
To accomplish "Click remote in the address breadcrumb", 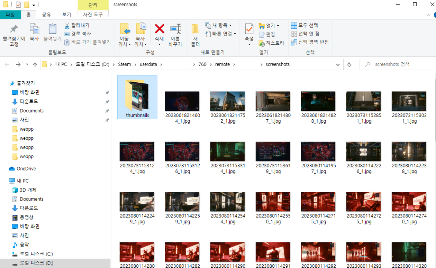I will click(222, 65).
